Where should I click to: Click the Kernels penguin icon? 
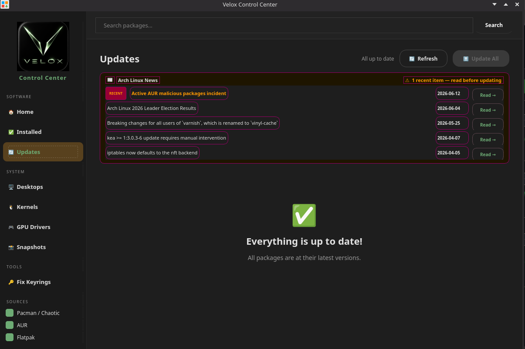[x=11, y=207]
